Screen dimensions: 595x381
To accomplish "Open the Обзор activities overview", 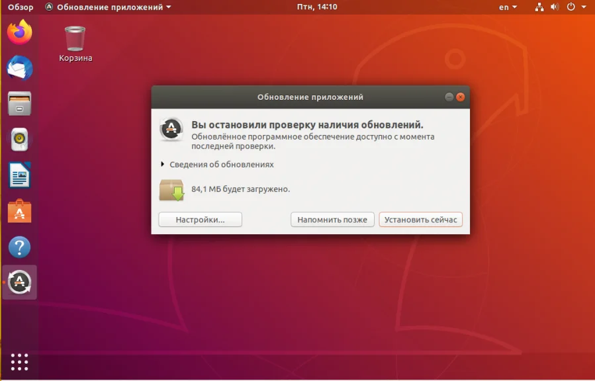I will click(x=21, y=7).
